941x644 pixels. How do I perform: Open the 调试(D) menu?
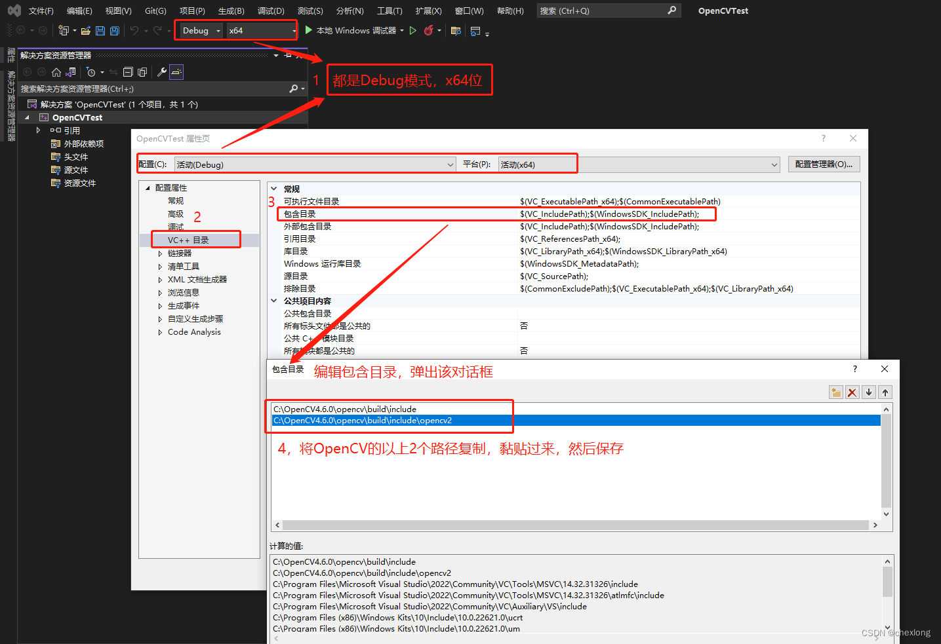click(271, 10)
